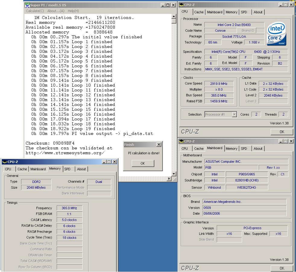Open the About...(A) menu in Super PI
This screenshot has width=296, height=272.
(56, 11)
